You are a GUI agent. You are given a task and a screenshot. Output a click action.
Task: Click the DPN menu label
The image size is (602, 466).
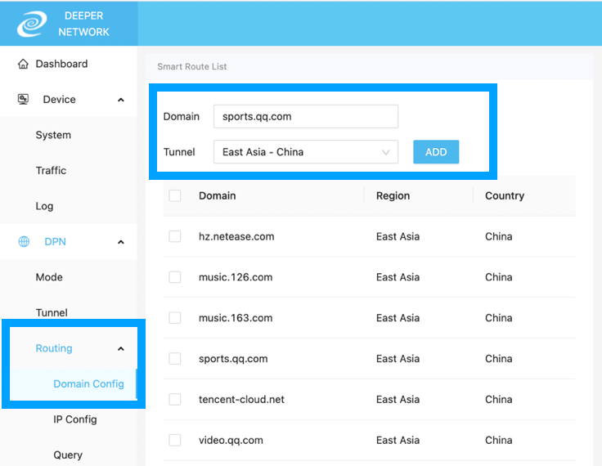(56, 241)
